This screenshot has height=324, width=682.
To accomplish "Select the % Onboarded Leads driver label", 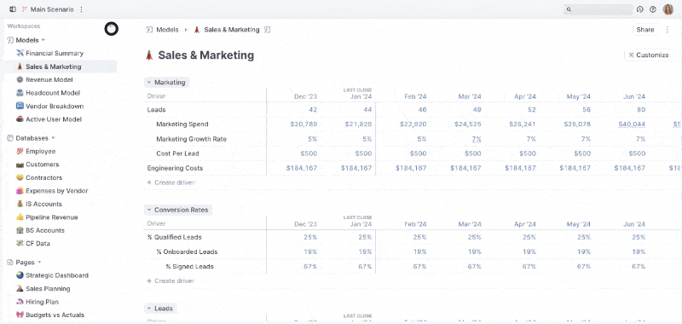I will coord(187,252).
